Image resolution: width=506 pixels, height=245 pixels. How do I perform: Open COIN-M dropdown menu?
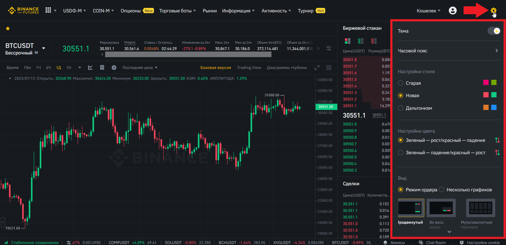[103, 11]
